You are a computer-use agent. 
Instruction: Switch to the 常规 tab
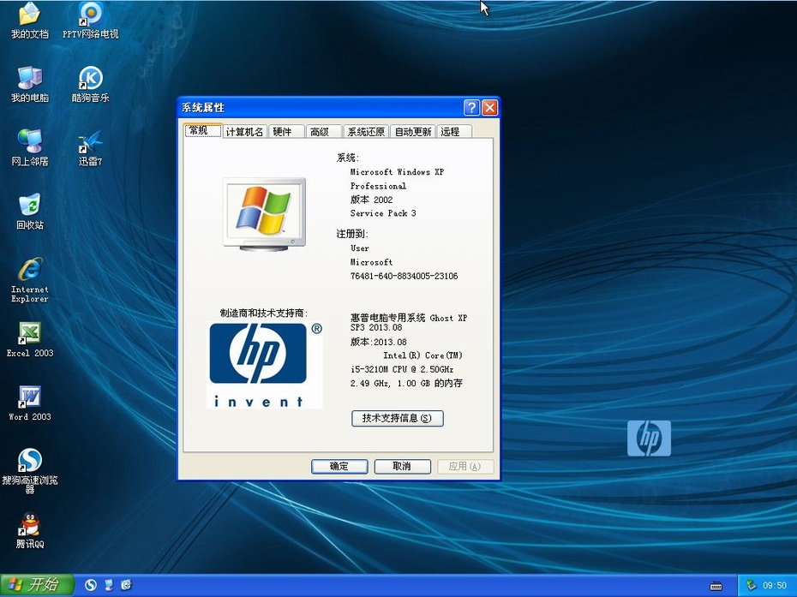203,130
